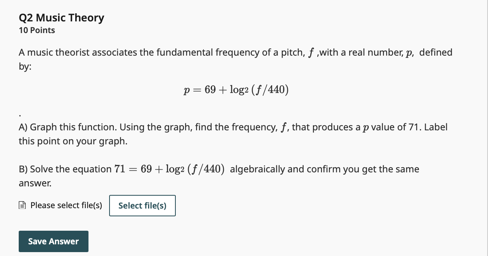The height and width of the screenshot is (256, 488).
Task: Select the equation p = 69 + log2(f/440)
Action: 235,89
